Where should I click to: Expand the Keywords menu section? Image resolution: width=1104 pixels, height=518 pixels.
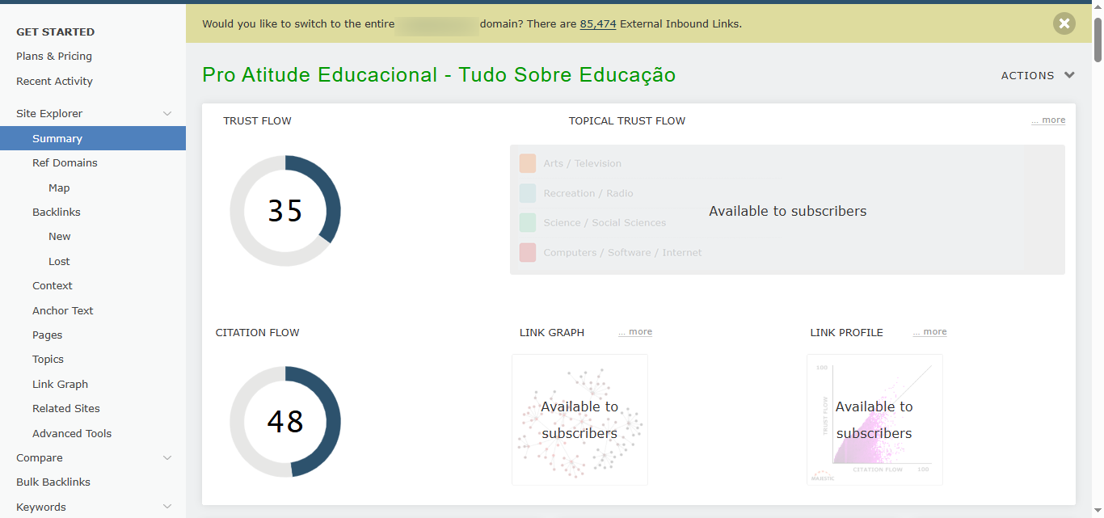click(x=167, y=507)
